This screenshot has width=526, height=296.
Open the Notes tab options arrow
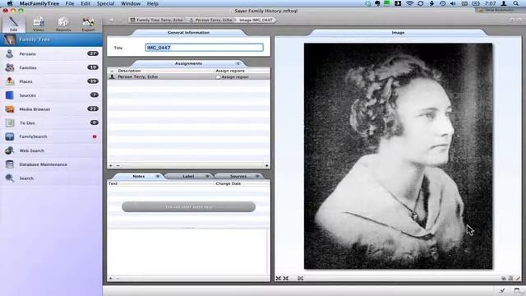(157, 176)
